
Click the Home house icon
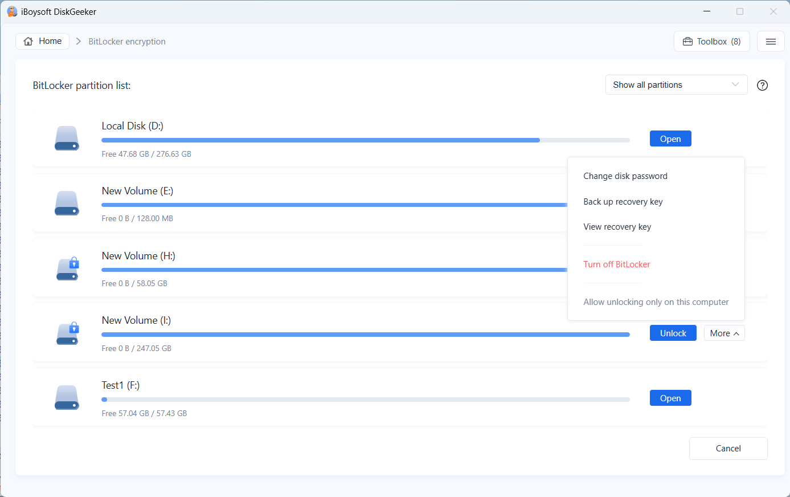point(28,42)
